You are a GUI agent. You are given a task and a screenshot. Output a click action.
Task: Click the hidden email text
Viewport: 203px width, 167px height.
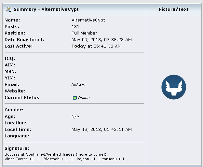[78, 84]
